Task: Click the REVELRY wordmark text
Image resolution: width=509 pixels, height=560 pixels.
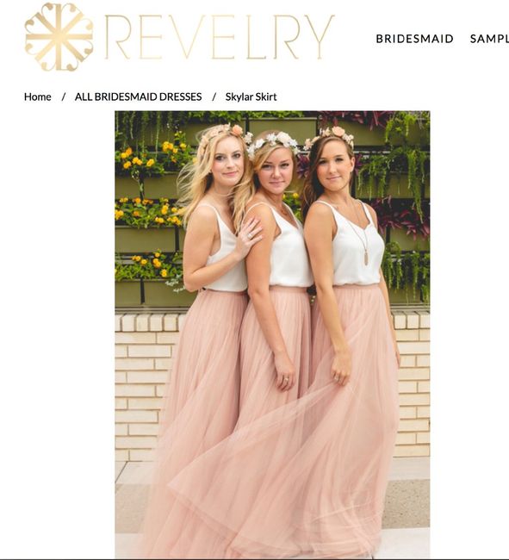Action: (x=220, y=37)
